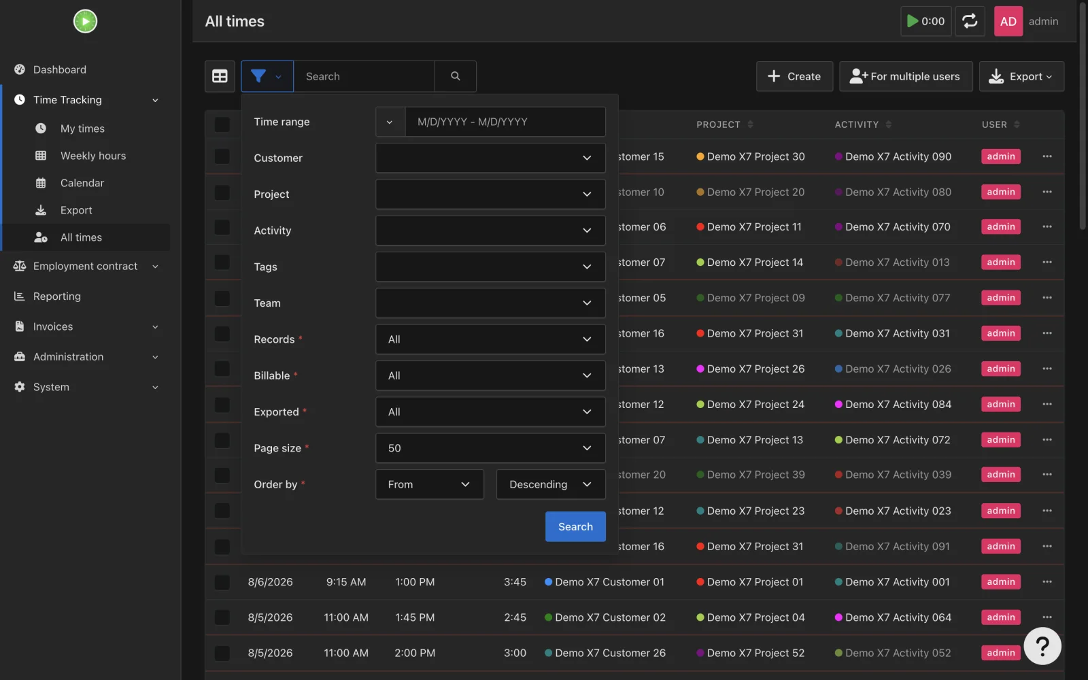Focus the Search text field
This screenshot has width=1088, height=680.
[x=364, y=76]
